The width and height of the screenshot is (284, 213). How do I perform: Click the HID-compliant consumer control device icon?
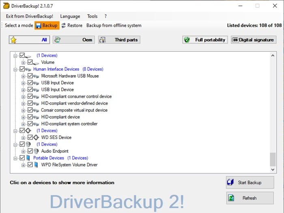click(36, 97)
